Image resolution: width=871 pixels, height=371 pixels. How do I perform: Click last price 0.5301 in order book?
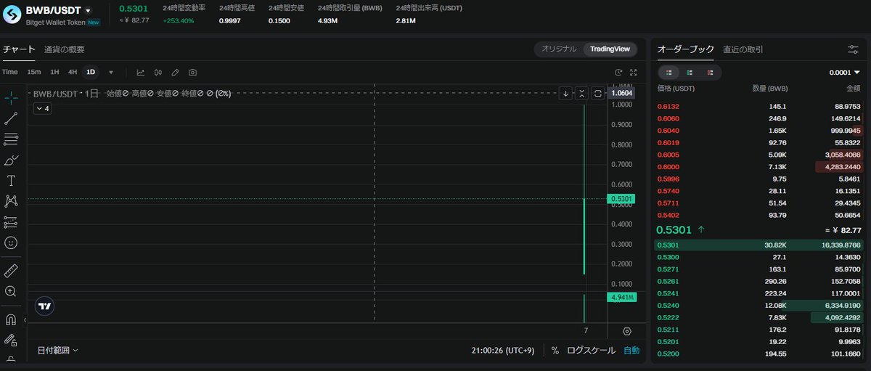(x=674, y=229)
